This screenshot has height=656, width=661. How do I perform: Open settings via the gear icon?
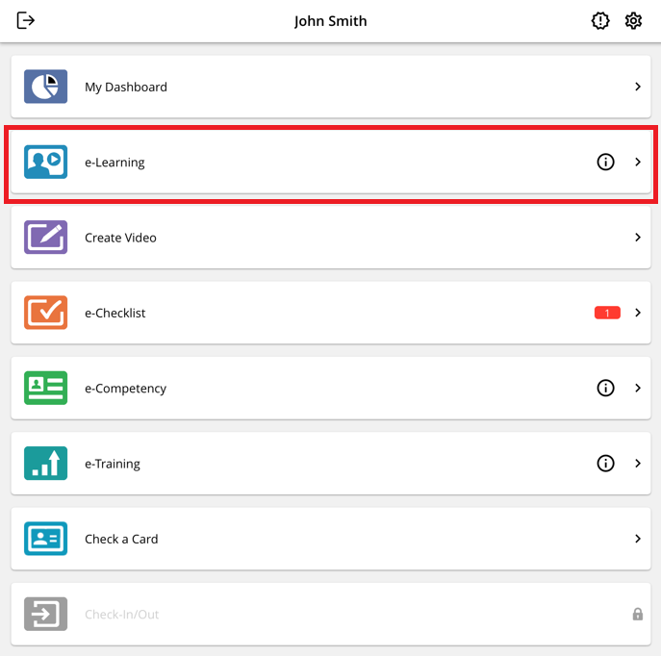pyautogui.click(x=633, y=21)
